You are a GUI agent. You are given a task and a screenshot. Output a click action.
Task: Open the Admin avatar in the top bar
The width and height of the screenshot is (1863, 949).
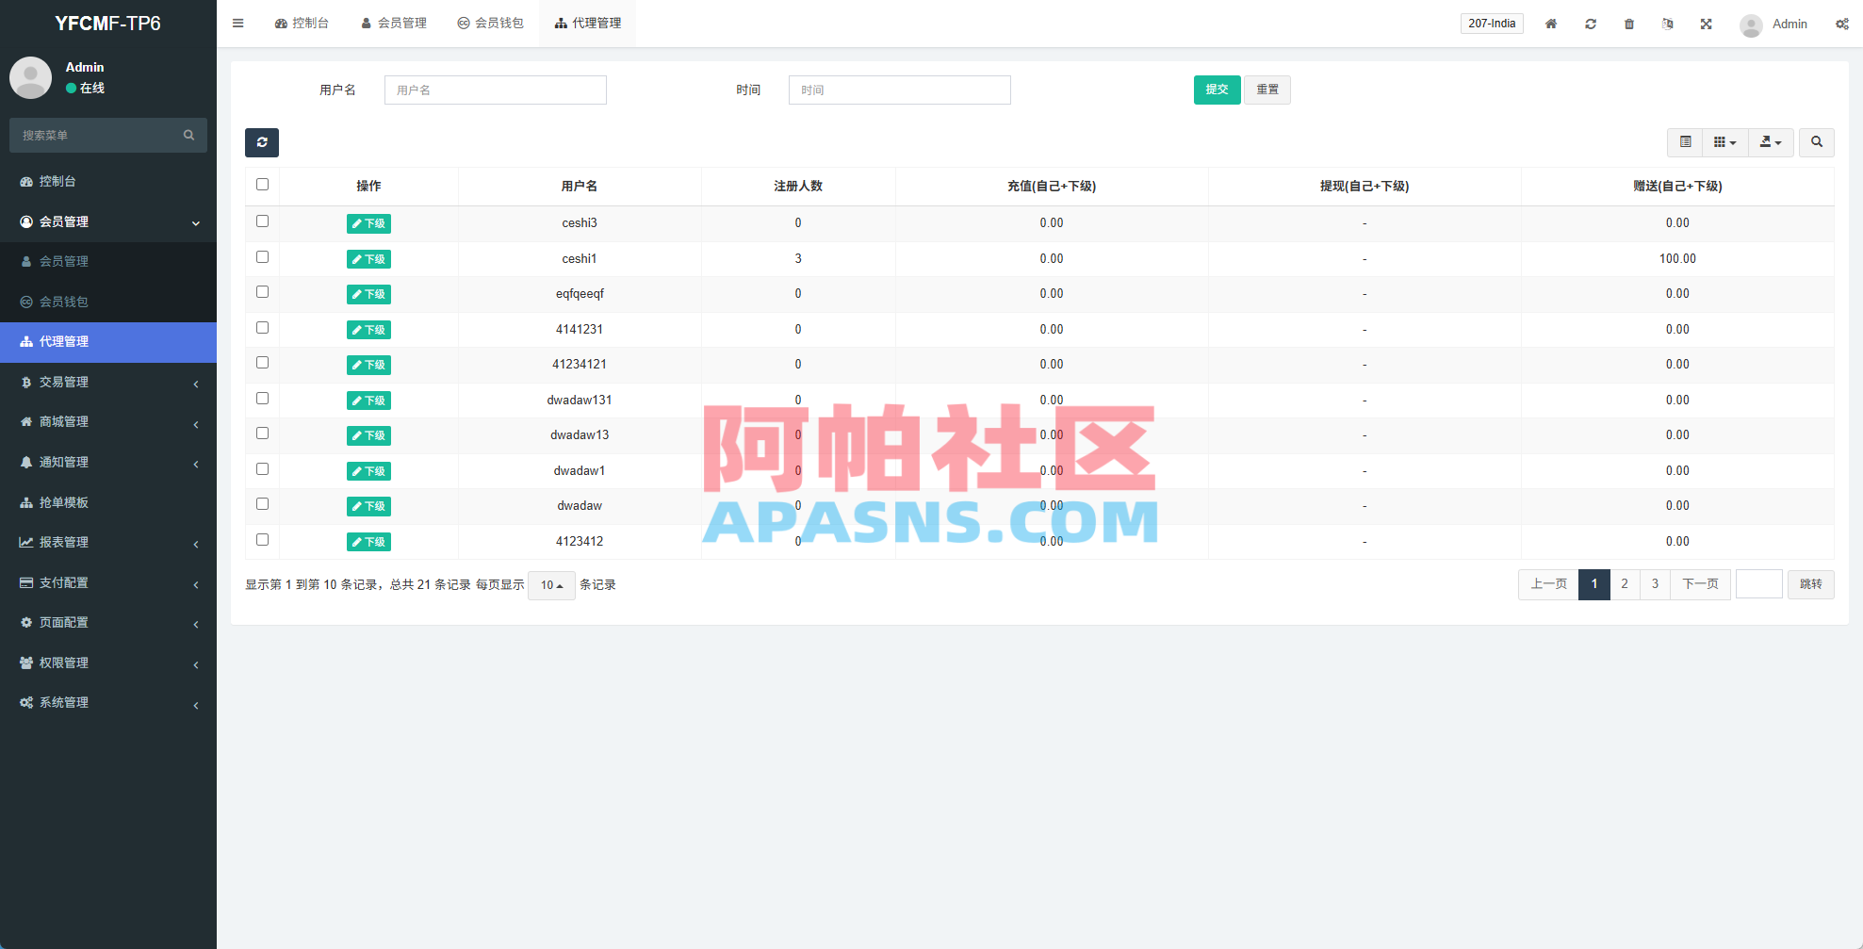1751,25
